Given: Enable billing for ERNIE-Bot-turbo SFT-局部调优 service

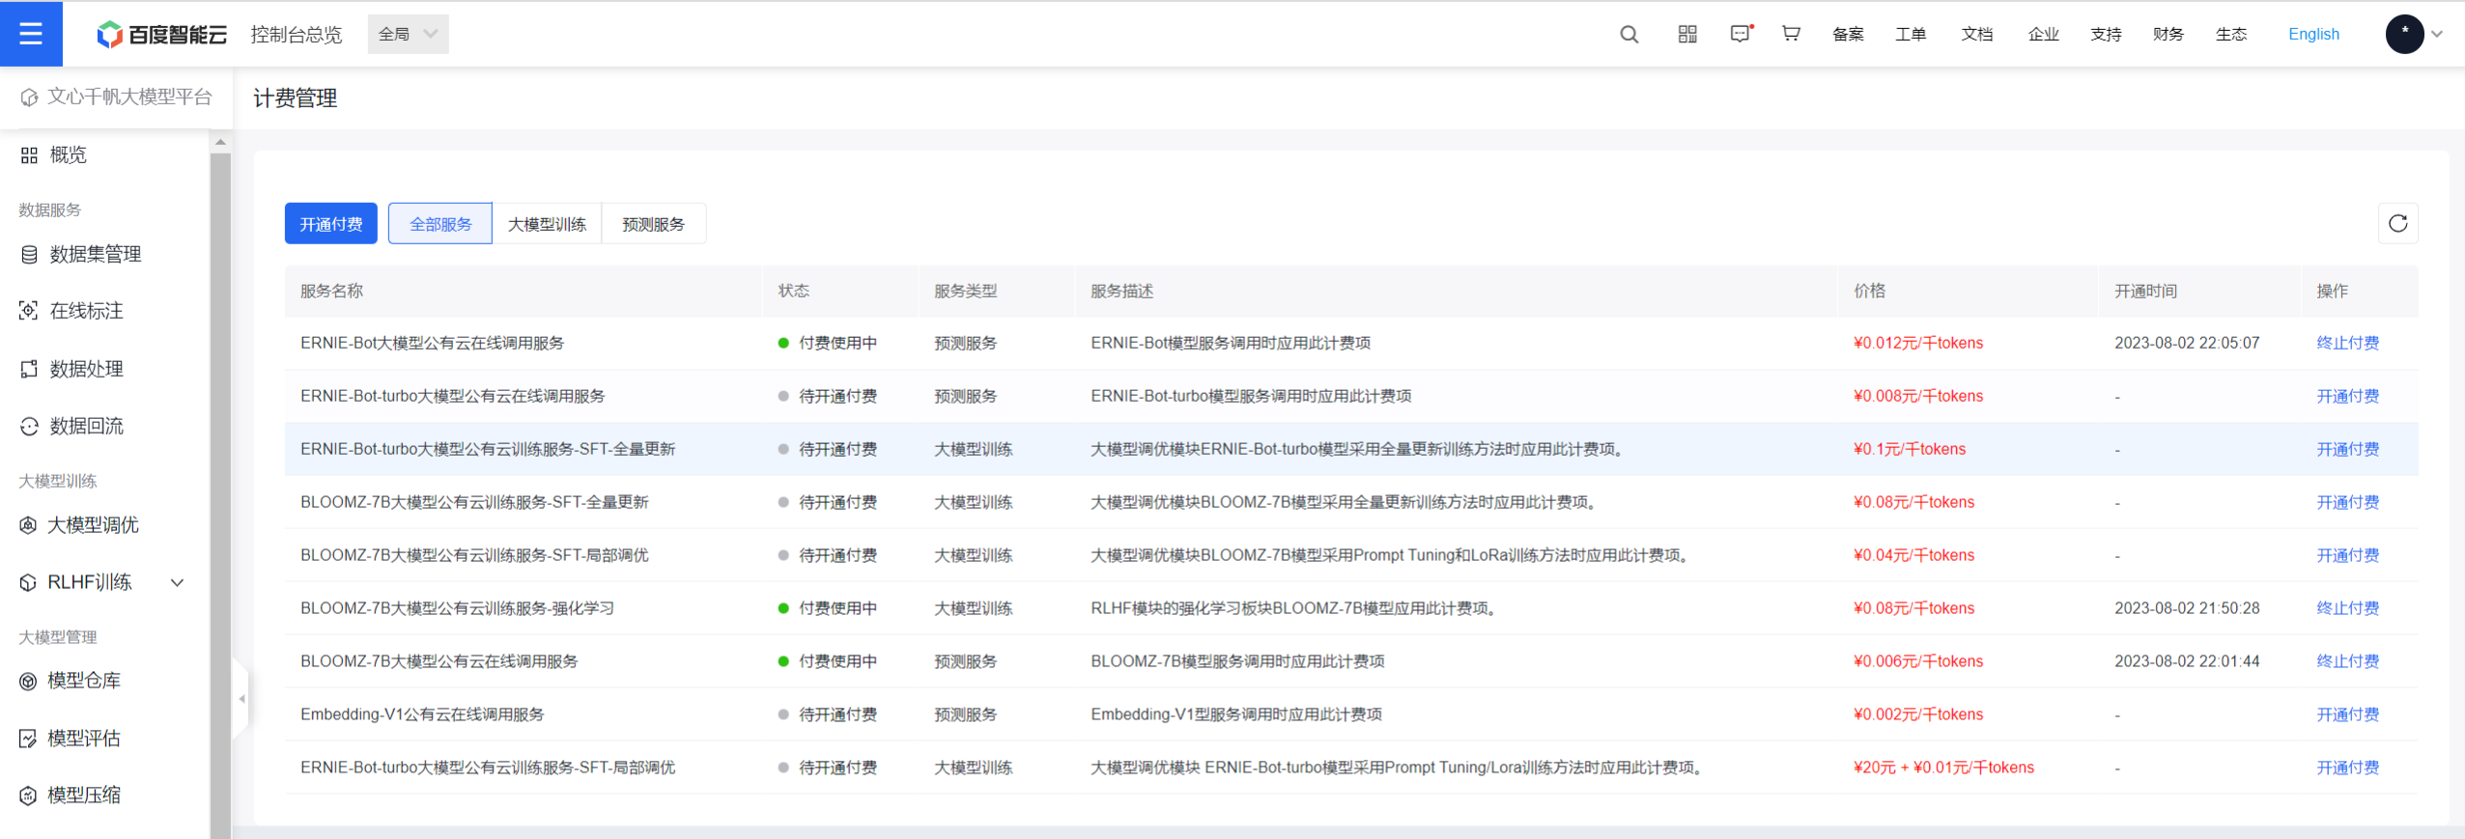Looking at the screenshot, I should tap(2347, 768).
